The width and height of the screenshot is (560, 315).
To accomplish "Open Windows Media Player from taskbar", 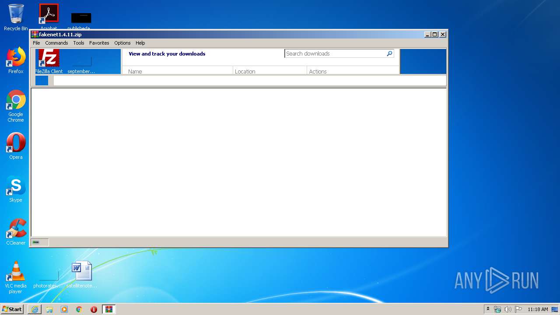I will tap(64, 309).
